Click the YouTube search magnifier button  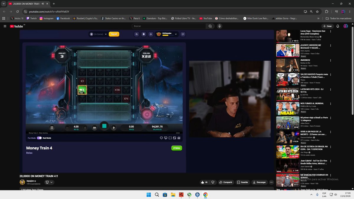(210, 26)
